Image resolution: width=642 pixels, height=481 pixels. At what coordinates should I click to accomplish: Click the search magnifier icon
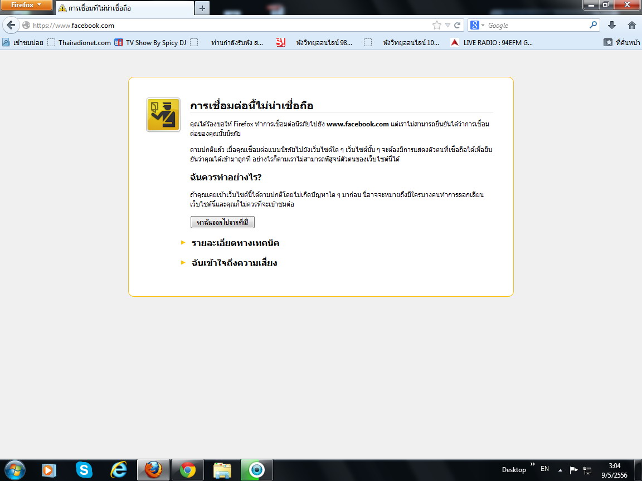click(594, 26)
